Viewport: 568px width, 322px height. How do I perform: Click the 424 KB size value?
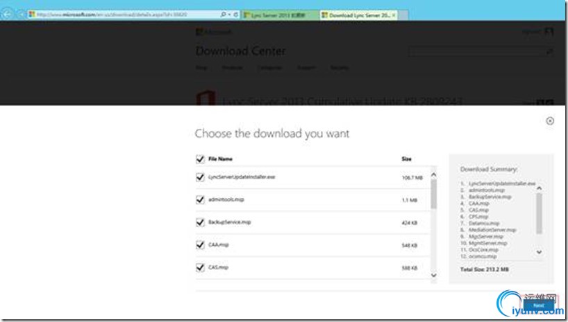(x=410, y=223)
